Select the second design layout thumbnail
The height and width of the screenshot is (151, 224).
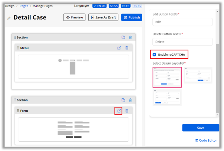[198, 75]
